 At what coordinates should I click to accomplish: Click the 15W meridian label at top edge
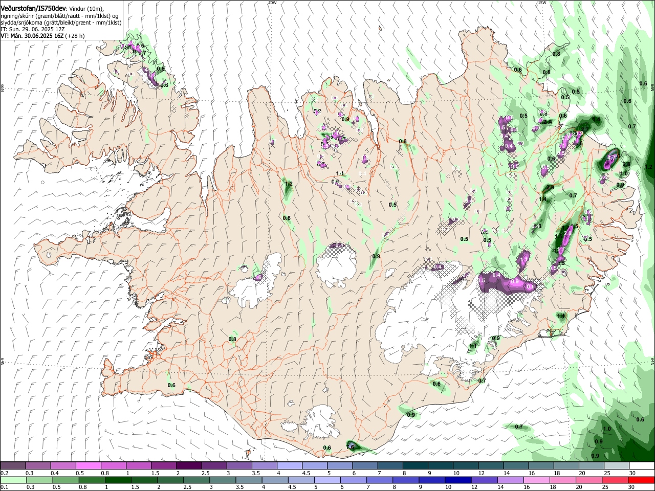(542, 3)
